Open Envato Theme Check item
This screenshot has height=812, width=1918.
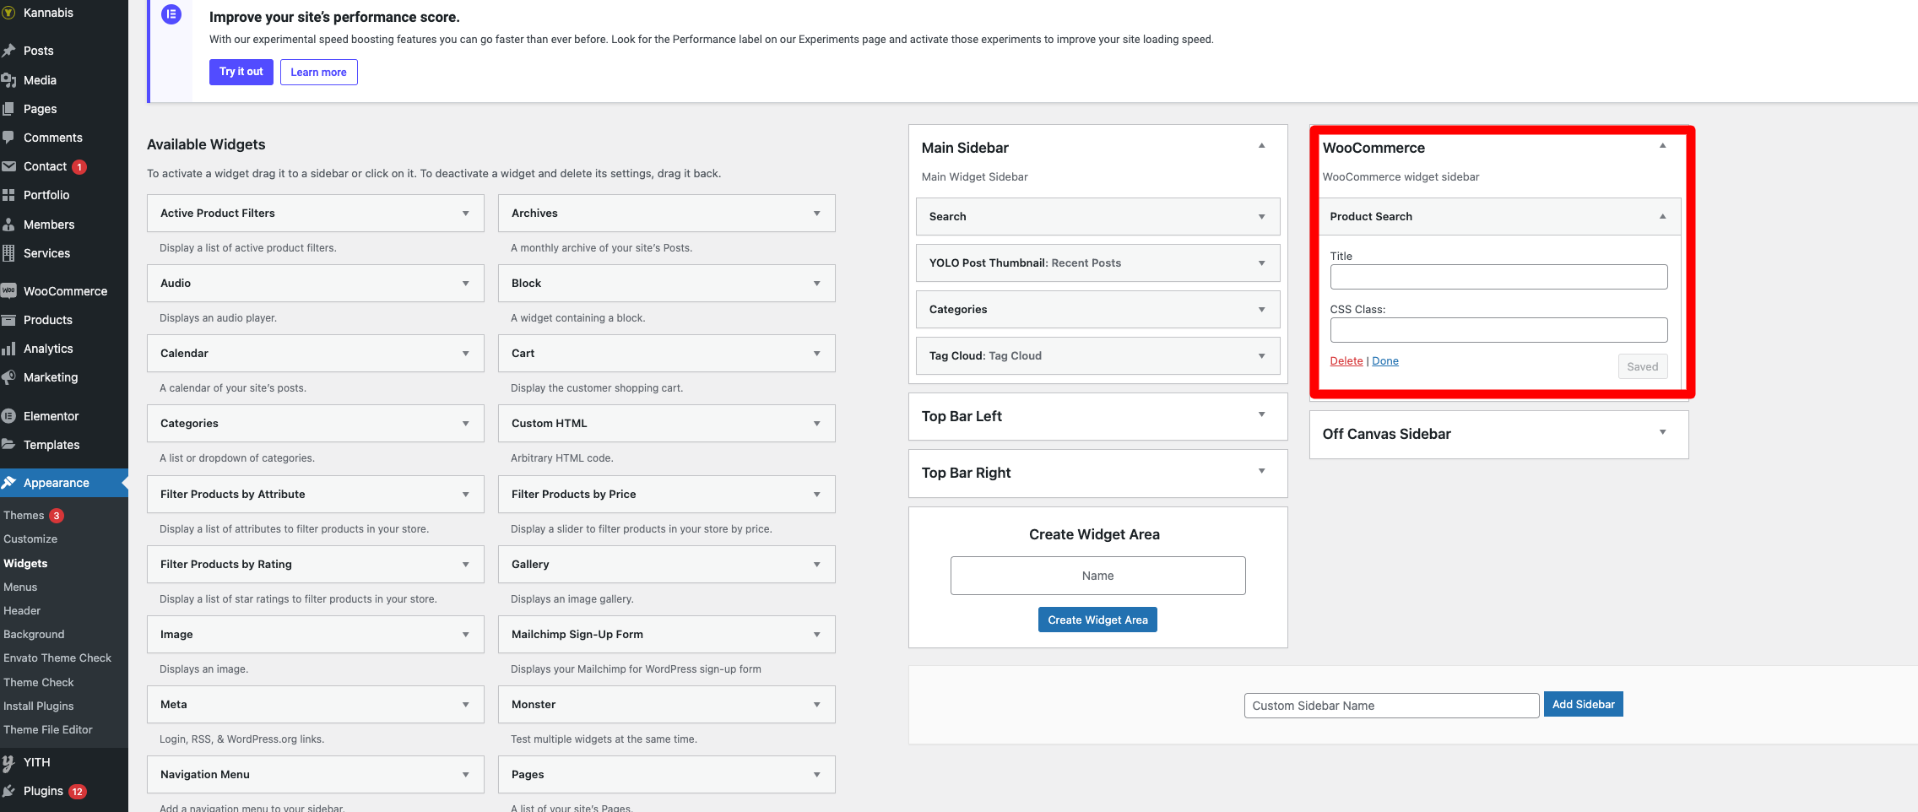tap(57, 658)
